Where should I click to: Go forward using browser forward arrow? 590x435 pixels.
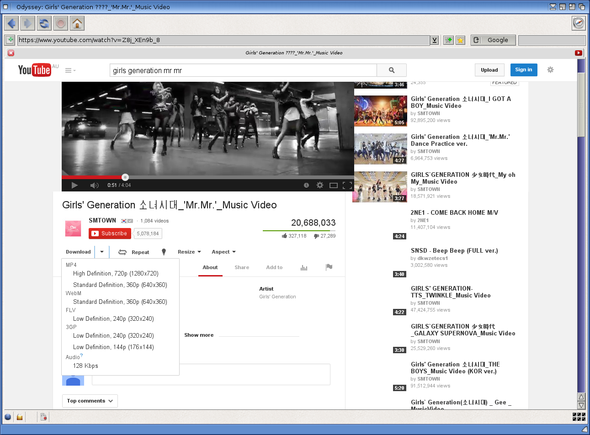(x=28, y=23)
